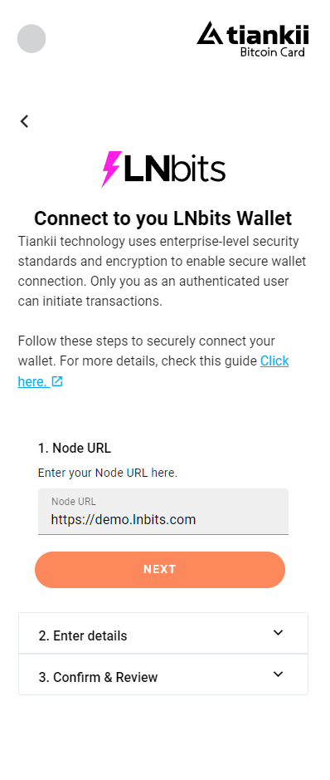The image size is (330, 780).
Task: Click the small 'Node URL' field label
Action: pos(74,502)
